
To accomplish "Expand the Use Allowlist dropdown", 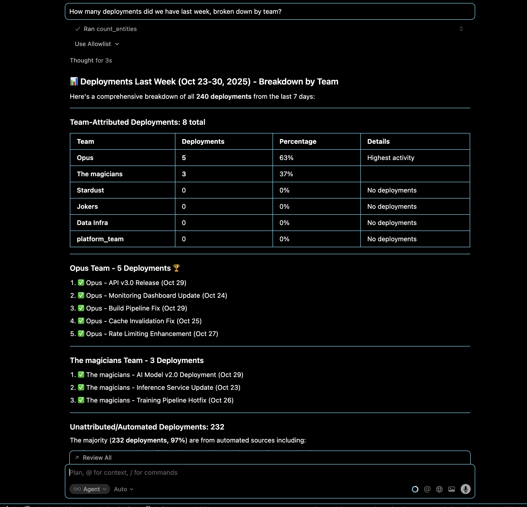I will [97, 44].
